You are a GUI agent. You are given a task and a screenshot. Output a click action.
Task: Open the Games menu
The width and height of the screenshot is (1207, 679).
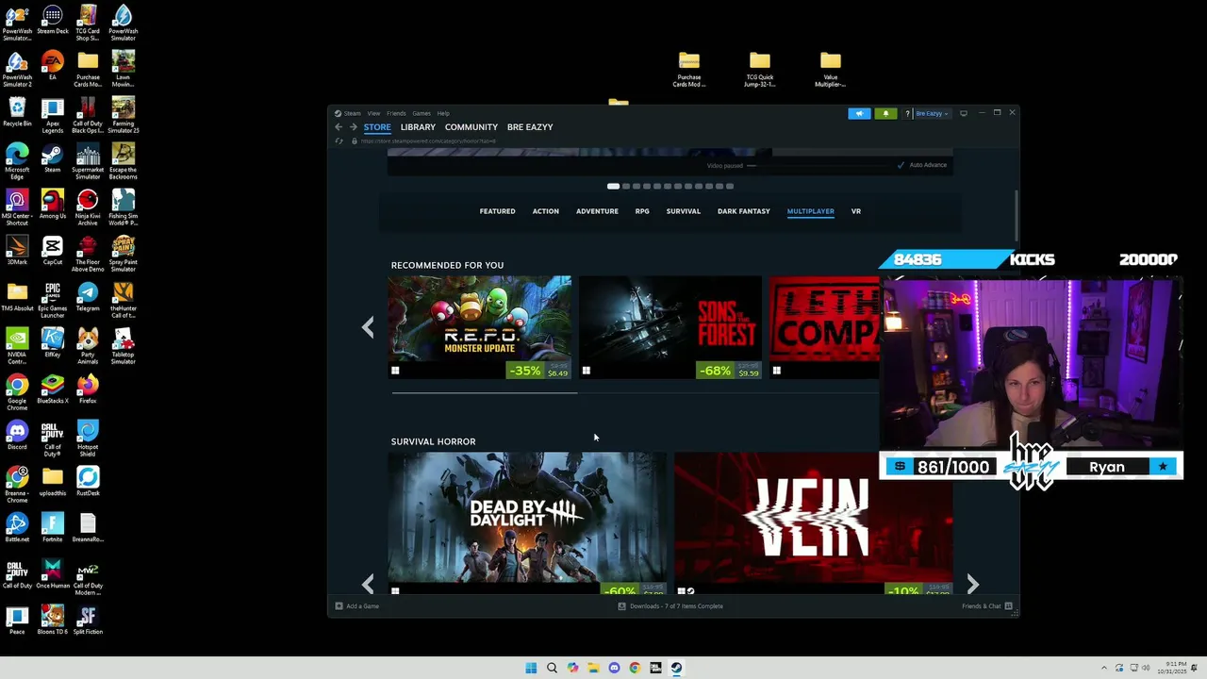tap(422, 113)
